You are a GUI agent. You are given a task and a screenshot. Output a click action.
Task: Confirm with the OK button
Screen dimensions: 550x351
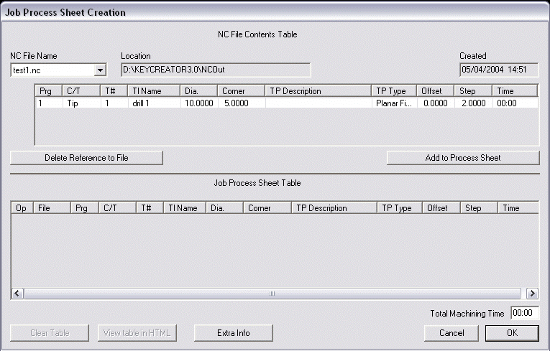click(512, 333)
